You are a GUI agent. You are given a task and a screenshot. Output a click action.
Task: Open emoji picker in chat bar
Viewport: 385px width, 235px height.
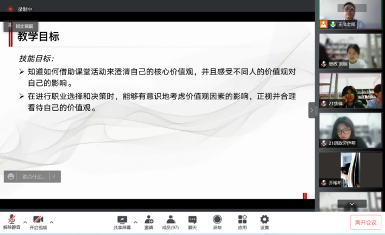[x=10, y=176]
